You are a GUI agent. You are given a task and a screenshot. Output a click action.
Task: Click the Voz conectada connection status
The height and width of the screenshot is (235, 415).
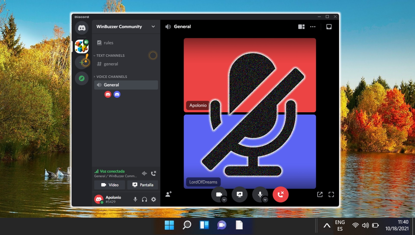(112, 171)
